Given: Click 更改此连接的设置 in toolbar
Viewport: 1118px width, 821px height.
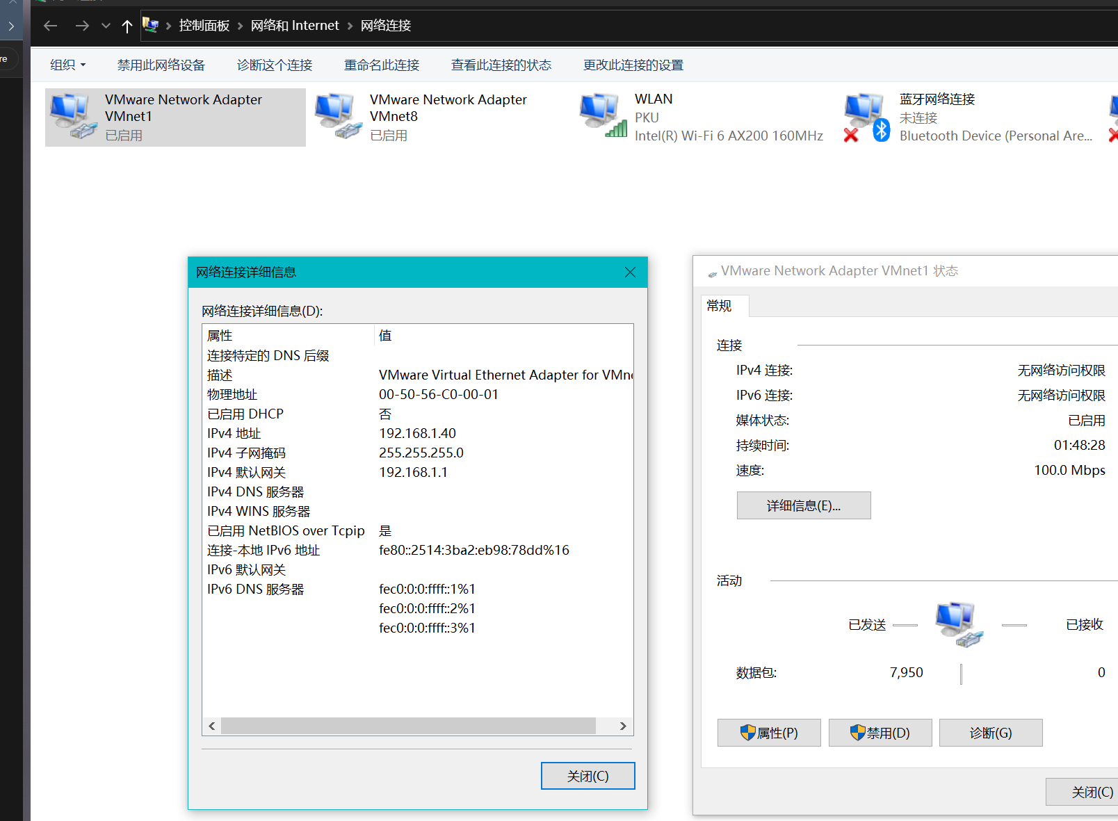Looking at the screenshot, I should [633, 65].
